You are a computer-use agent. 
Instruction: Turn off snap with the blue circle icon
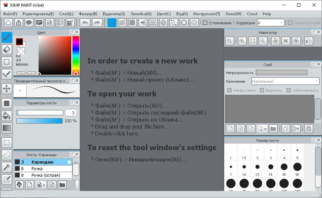click(x=112, y=23)
